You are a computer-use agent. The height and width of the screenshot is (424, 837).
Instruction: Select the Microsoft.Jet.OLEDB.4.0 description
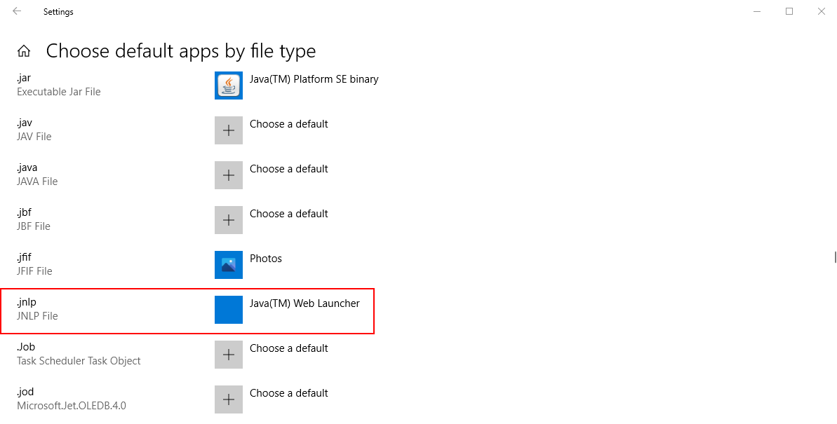pos(72,405)
